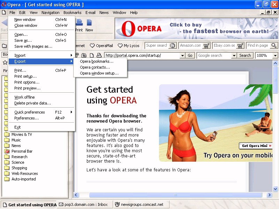This screenshot has height=209, width=279.
Task: Choose Opera window setup… export option
Action: [100, 73]
